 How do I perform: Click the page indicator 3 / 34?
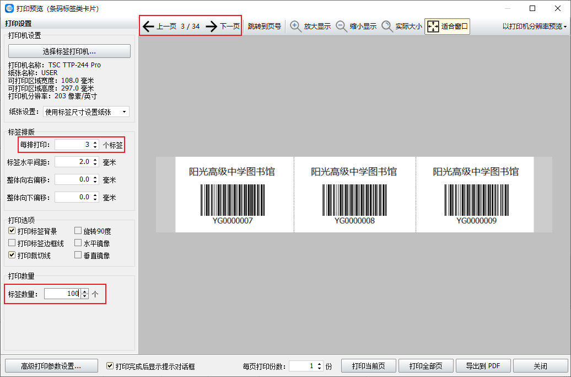click(190, 26)
